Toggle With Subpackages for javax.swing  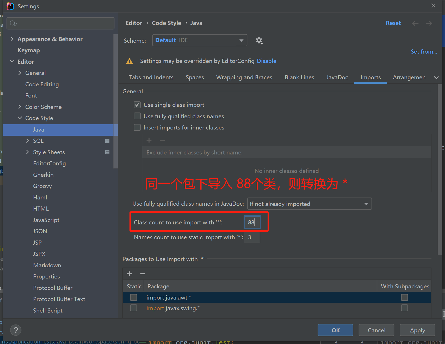[x=404, y=308]
